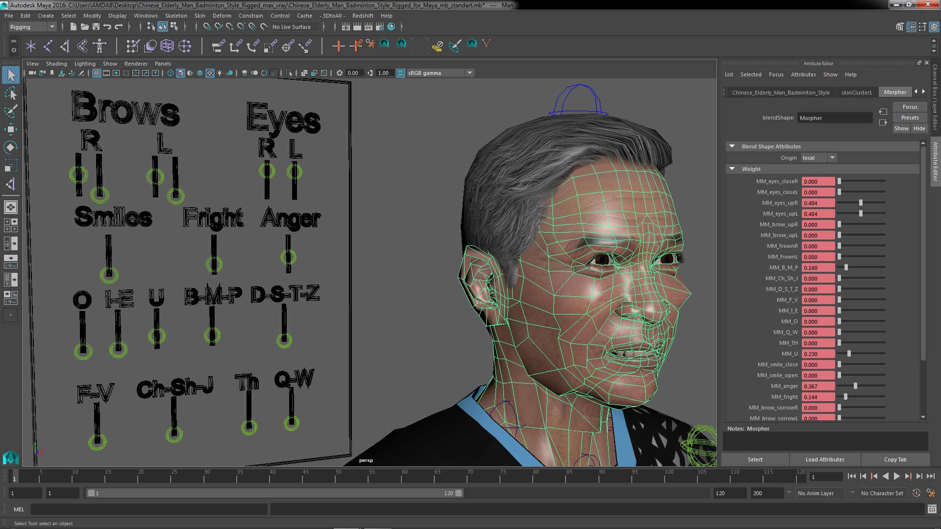
Task: Click the Presets button
Action: 910,118
